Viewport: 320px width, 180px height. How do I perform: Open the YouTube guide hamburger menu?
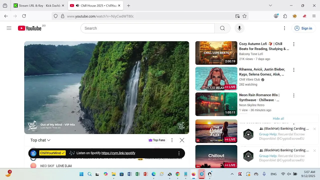(9, 28)
